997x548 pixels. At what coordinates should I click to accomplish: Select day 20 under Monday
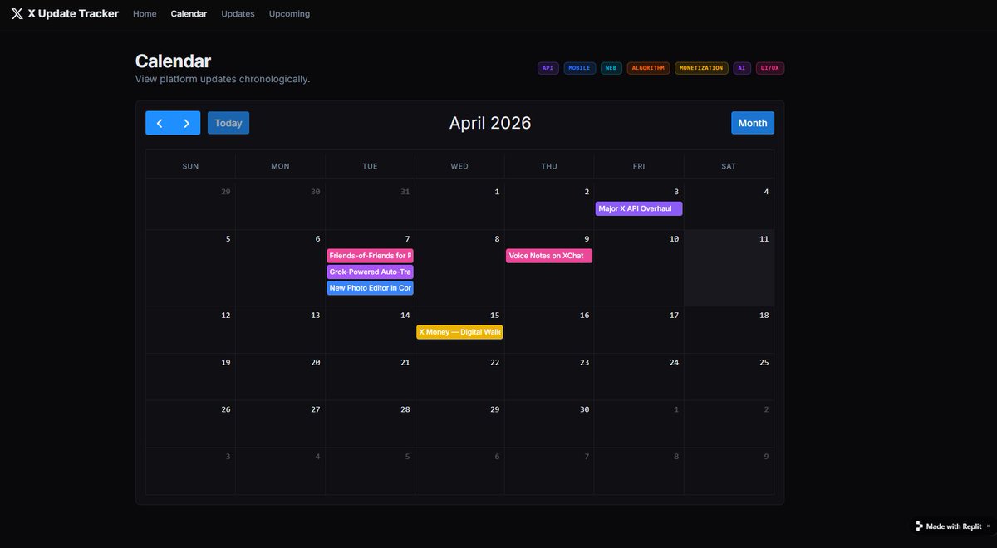315,363
